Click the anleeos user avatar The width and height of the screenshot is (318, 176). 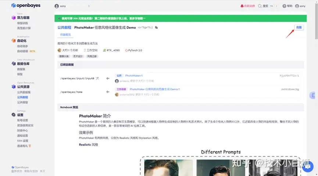(117, 81)
